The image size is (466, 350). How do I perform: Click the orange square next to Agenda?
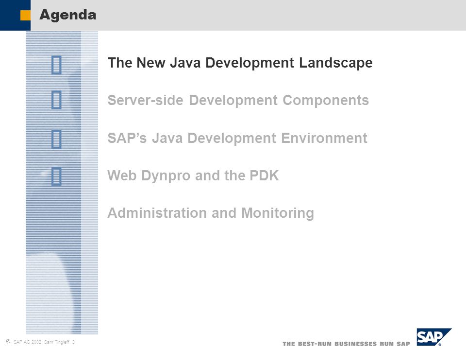25,16
